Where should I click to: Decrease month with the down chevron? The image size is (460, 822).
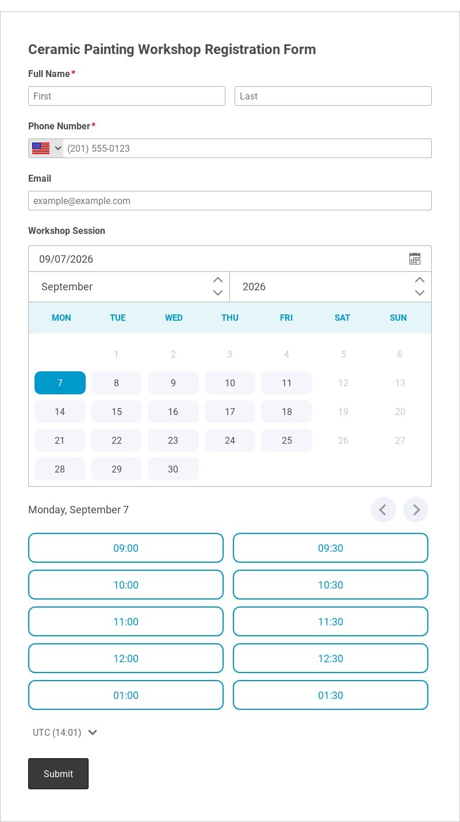218,293
